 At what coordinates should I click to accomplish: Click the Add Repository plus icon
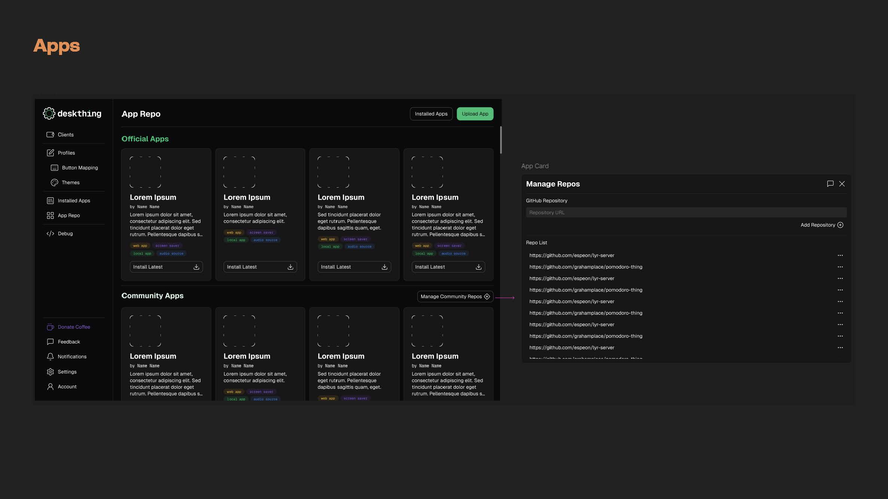point(840,225)
